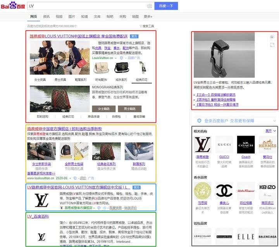279x247 pixels.
Task: Open the search tools filter
Action: [147, 26]
